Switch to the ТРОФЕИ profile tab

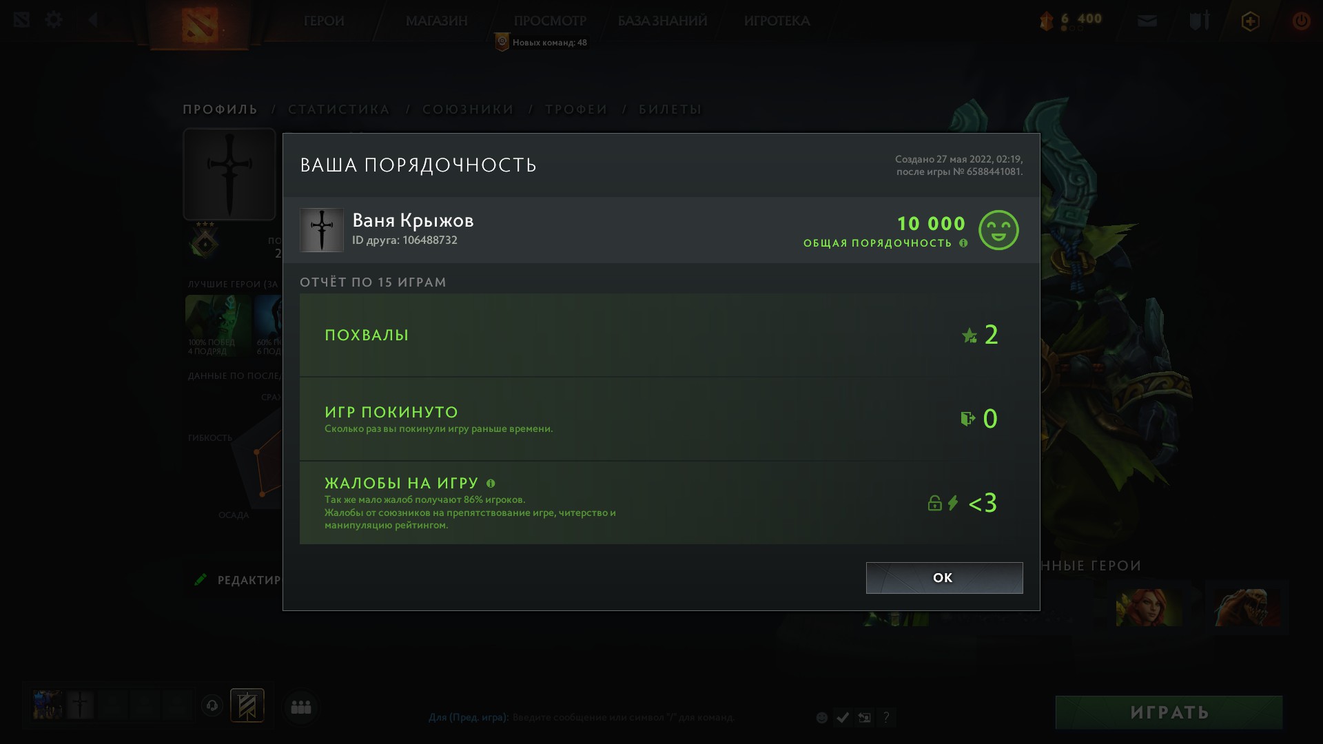[x=577, y=110]
